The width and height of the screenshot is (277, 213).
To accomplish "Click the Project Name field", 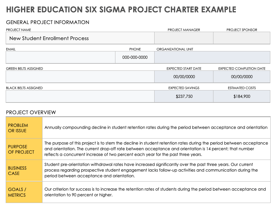I will pos(80,38).
